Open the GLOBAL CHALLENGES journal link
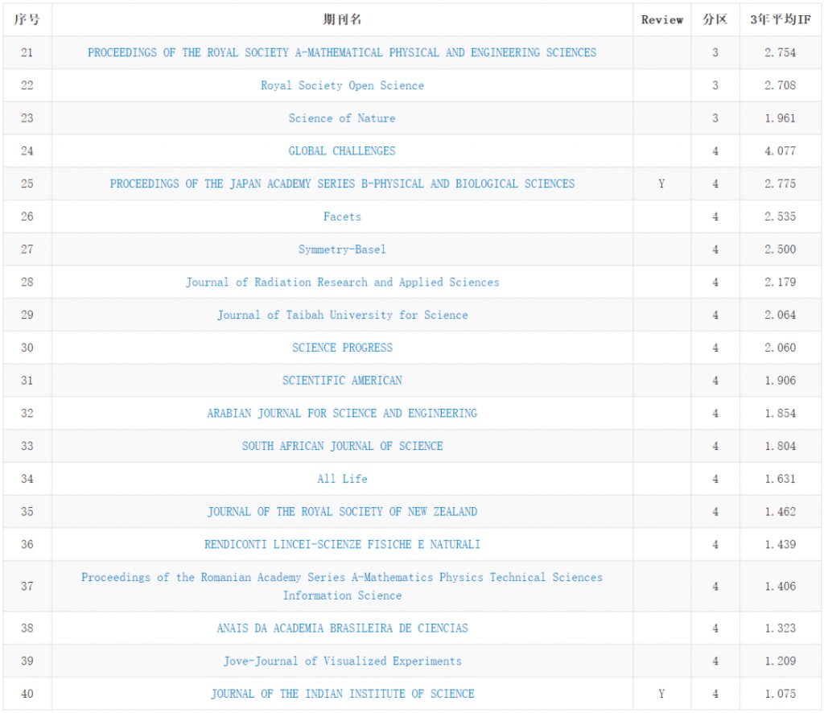 (x=342, y=151)
